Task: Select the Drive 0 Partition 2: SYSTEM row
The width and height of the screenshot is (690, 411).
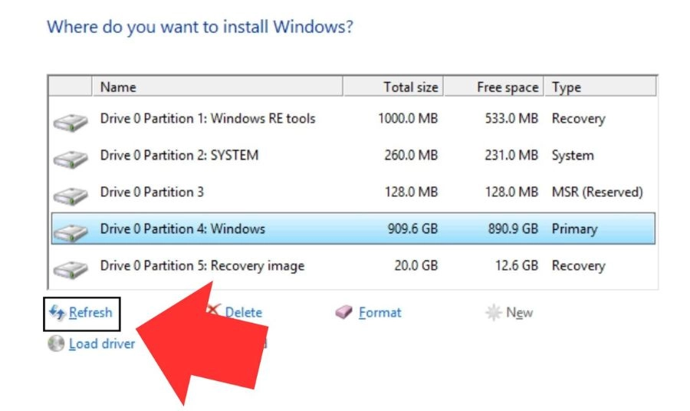Action: (179, 156)
